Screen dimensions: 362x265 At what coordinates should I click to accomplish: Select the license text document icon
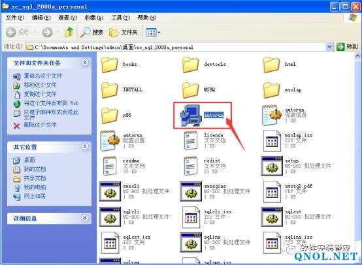191,140
